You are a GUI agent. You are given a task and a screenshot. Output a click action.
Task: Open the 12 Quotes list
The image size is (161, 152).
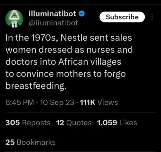click(x=74, y=122)
